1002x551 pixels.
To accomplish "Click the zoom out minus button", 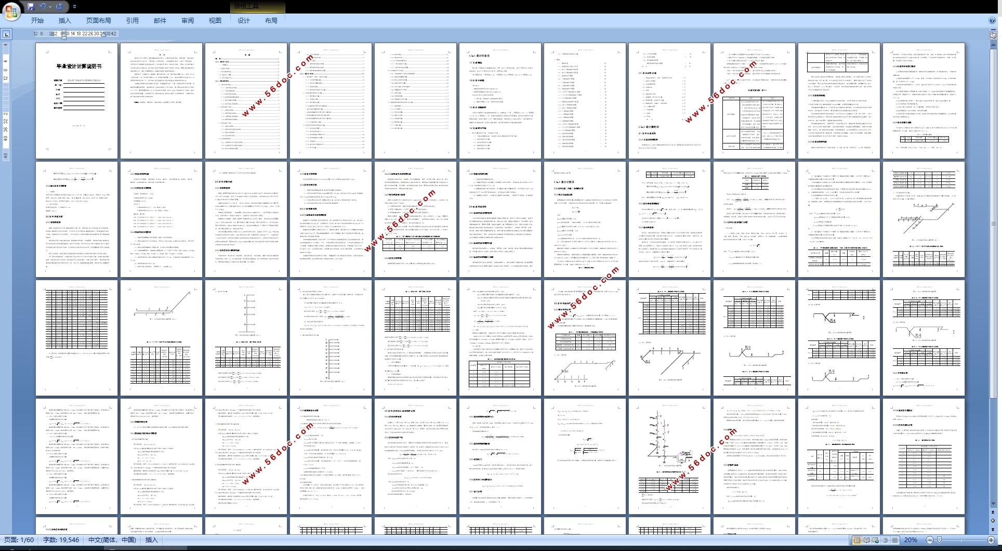I will 930,540.
